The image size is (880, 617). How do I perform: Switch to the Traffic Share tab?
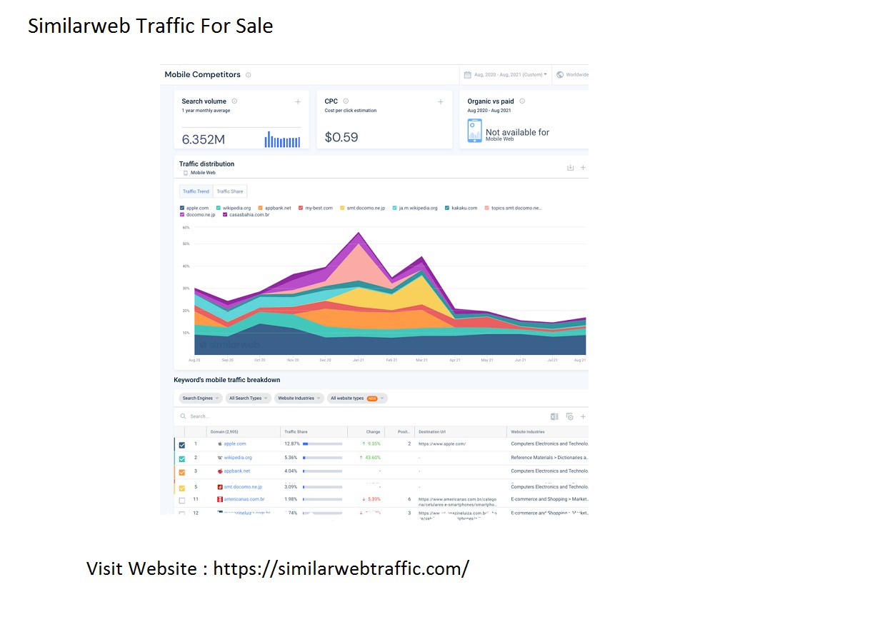[x=230, y=191]
